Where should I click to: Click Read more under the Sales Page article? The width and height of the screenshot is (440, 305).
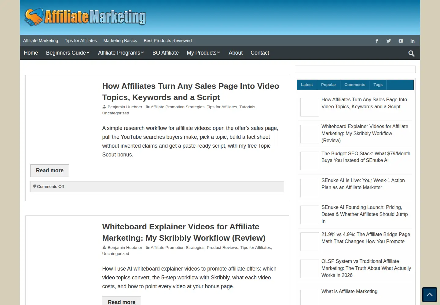[50, 170]
